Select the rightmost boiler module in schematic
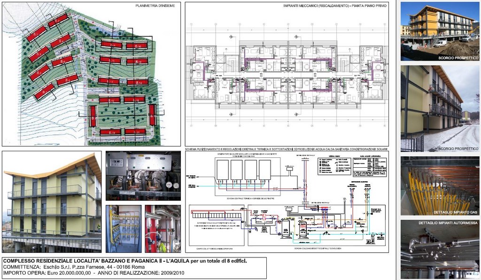Viewport: 481px width, 280px height. click(x=265, y=170)
